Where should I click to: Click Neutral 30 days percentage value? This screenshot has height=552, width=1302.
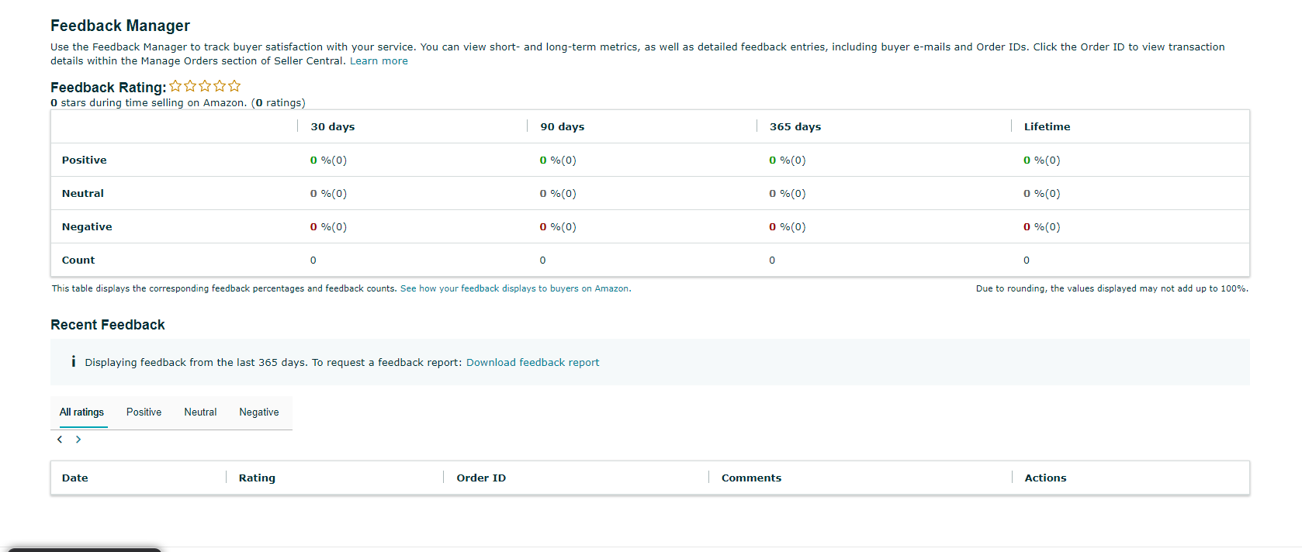[x=328, y=194]
